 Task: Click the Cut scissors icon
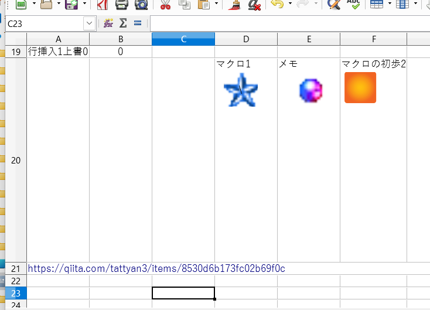click(x=165, y=4)
